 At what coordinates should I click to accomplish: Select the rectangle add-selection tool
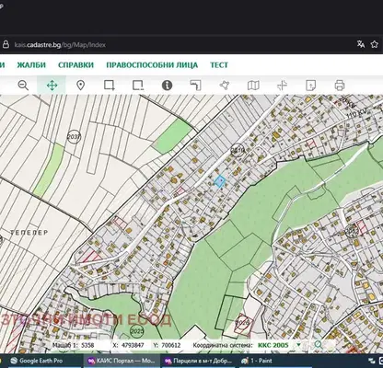(x=110, y=86)
